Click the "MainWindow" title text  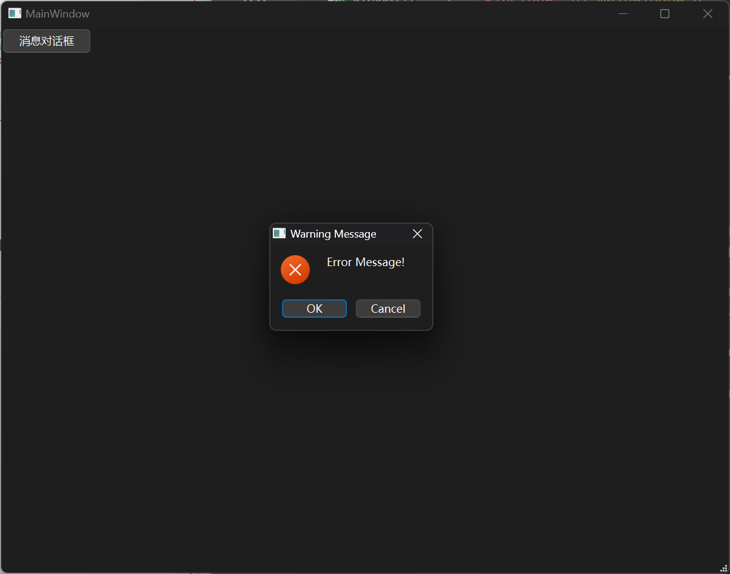tap(58, 13)
